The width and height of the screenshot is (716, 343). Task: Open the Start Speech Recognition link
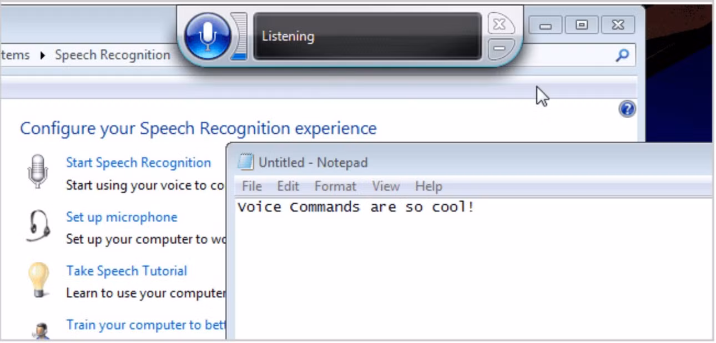(x=138, y=163)
